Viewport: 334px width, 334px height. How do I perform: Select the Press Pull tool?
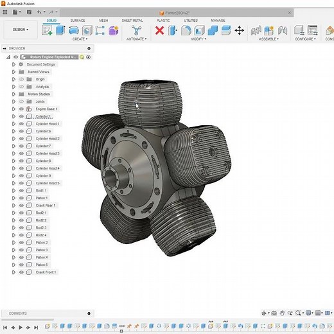coord(172,30)
